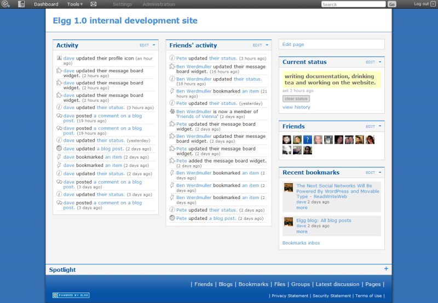Open footer Friends link
This screenshot has height=303, width=438.
pos(203,284)
